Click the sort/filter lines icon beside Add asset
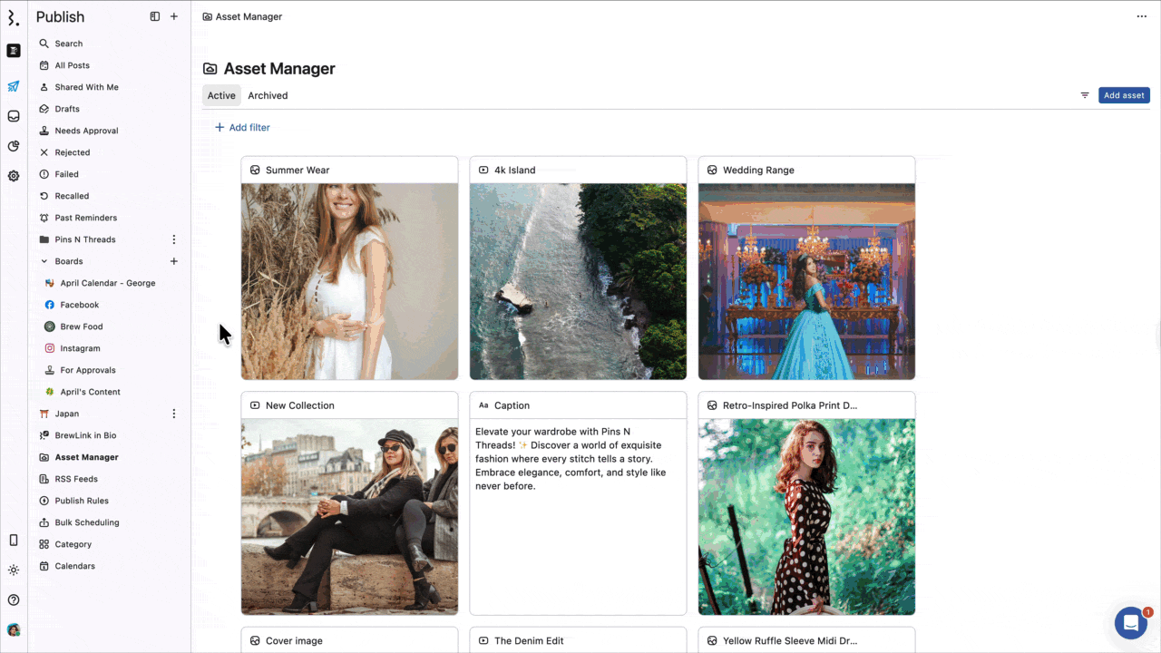 [1085, 95]
